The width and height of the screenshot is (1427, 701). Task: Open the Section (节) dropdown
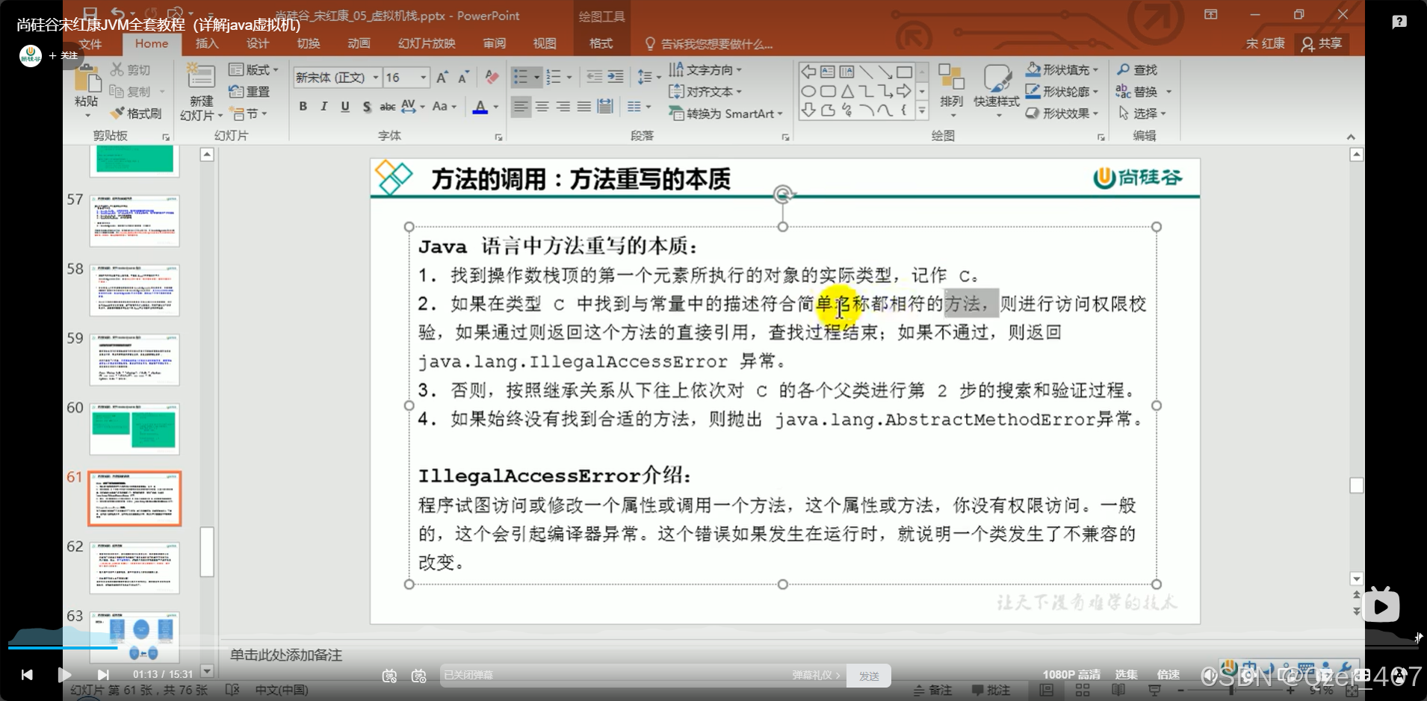(248, 113)
